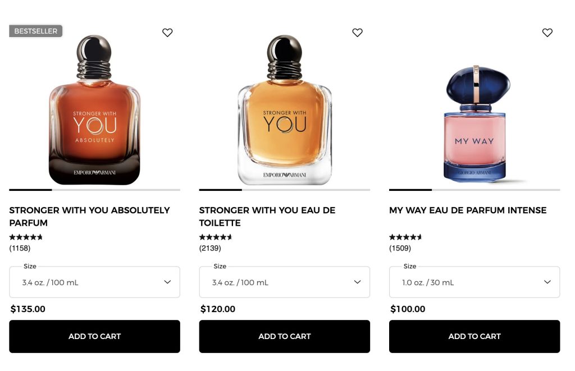The image size is (575, 371).
Task: Add $100.00 My Way Intense to cart
Action: click(x=474, y=336)
